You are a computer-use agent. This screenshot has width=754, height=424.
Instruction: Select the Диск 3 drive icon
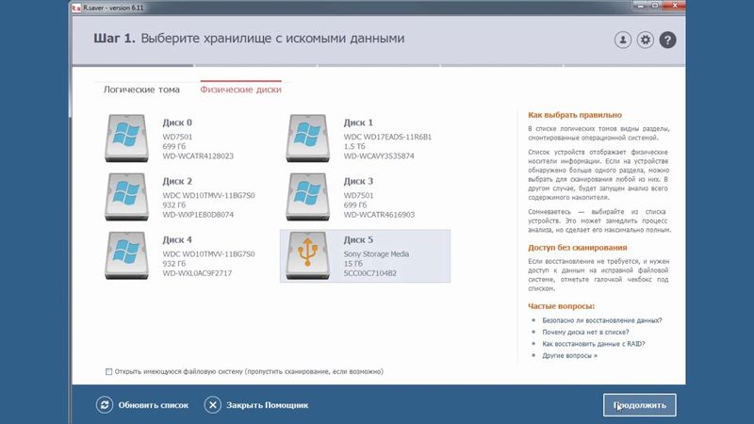click(308, 197)
